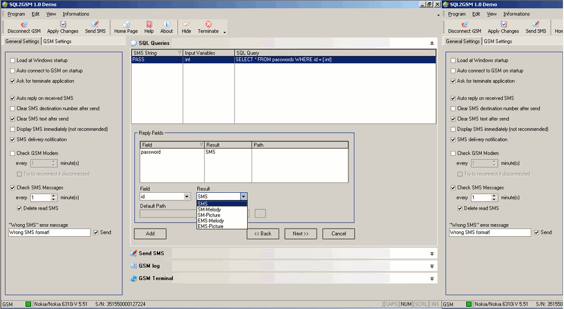Collapse the Result dropdown arrow
This screenshot has height=309, width=564.
click(243, 197)
